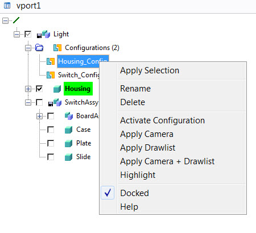Select the green highlighted Housing label
The image size is (256, 233).
pos(78,89)
